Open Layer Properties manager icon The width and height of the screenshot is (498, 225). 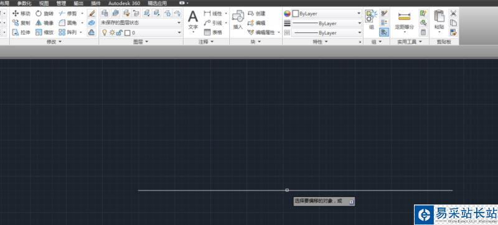click(x=105, y=13)
